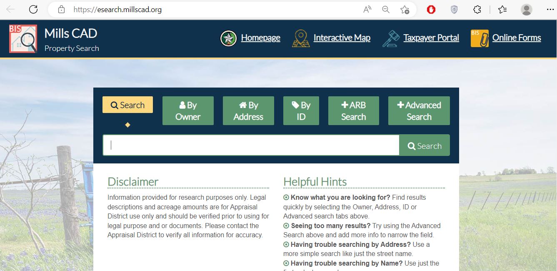Open the Taxpayer Portal link

431,38
